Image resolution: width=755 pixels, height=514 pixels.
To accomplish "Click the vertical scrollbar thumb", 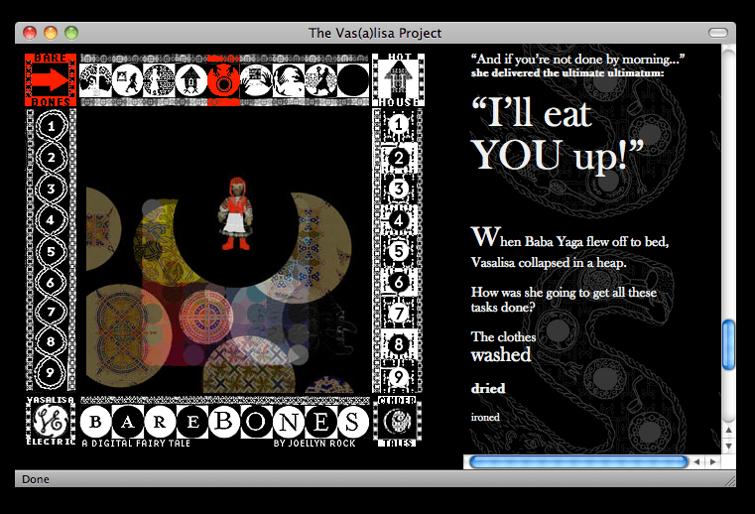I will coord(729,344).
